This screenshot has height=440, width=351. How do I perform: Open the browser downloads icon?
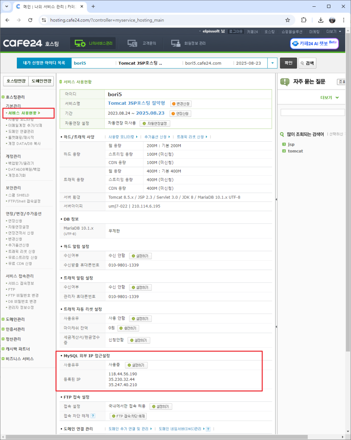pos(320,20)
